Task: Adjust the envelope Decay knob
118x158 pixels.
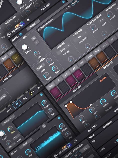Action: click(92, 110)
